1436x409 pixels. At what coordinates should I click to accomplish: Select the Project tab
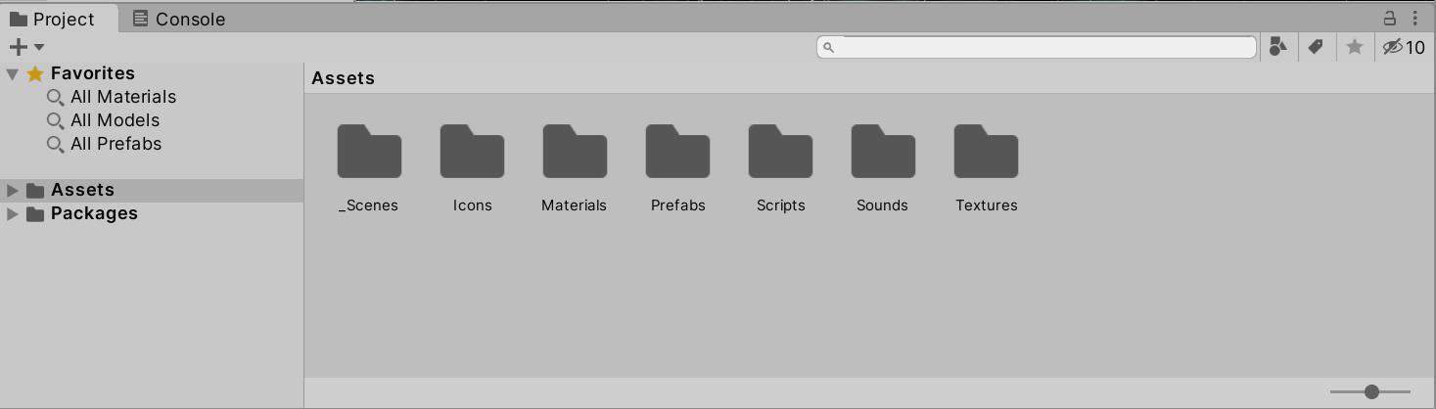point(53,19)
